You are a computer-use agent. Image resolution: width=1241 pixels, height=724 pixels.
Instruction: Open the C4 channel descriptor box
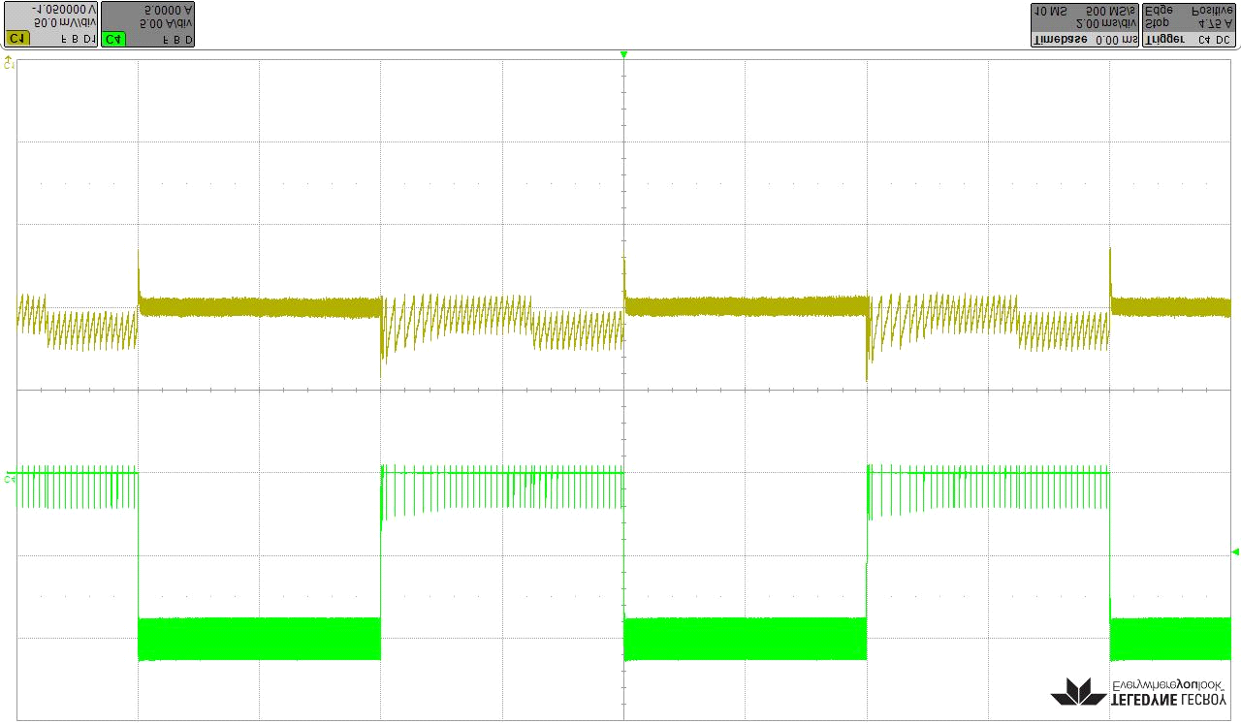click(x=147, y=24)
